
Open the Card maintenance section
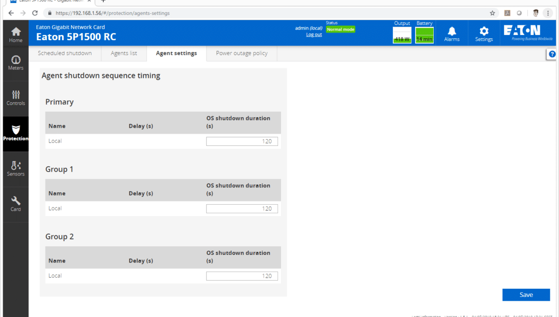(16, 204)
